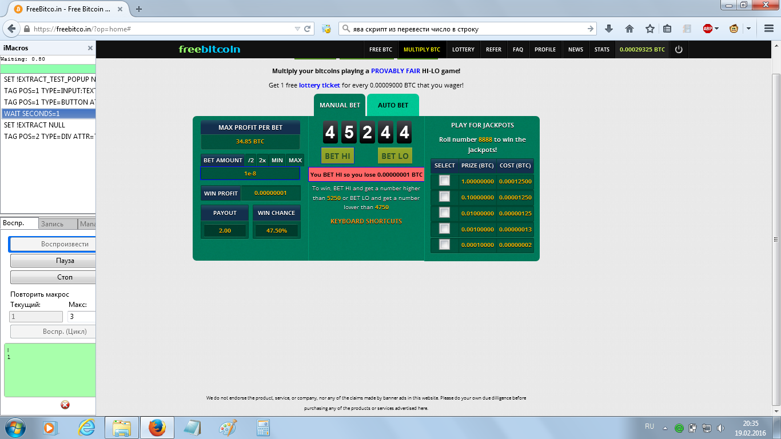The image size is (781, 439).
Task: Open the PROFILE nav item
Action: point(545,50)
